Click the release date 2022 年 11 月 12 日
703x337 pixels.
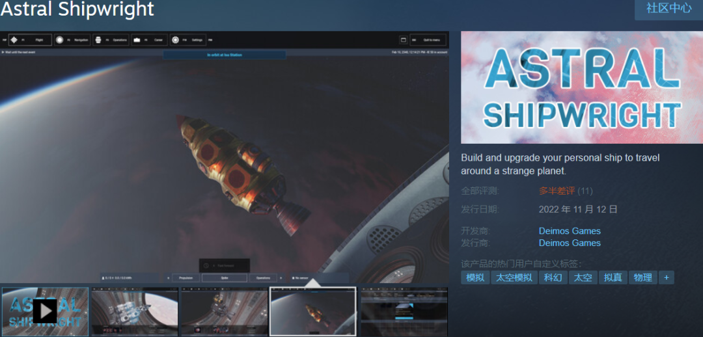click(x=578, y=209)
